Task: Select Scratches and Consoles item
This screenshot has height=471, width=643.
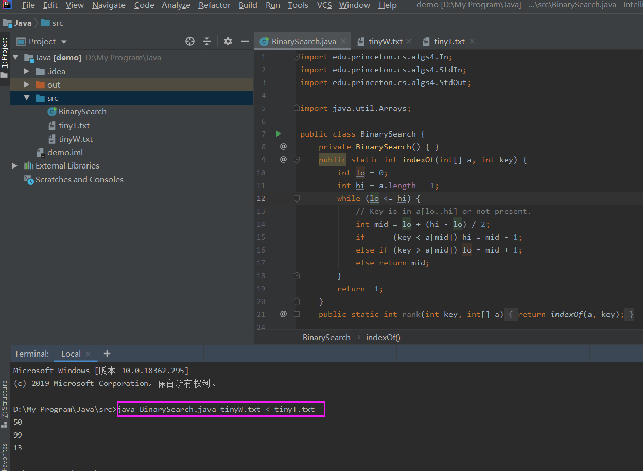Action: point(79,179)
